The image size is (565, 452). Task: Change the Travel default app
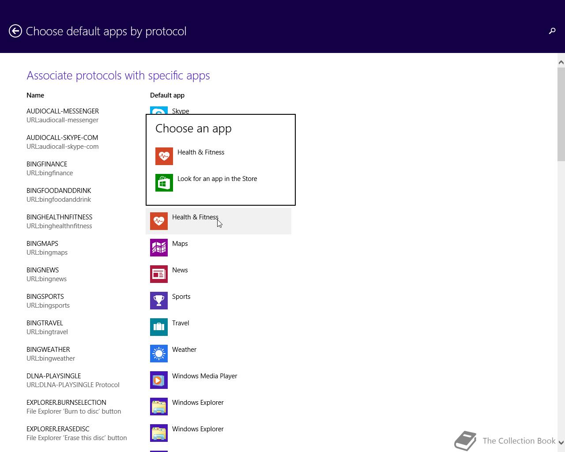tap(218, 327)
